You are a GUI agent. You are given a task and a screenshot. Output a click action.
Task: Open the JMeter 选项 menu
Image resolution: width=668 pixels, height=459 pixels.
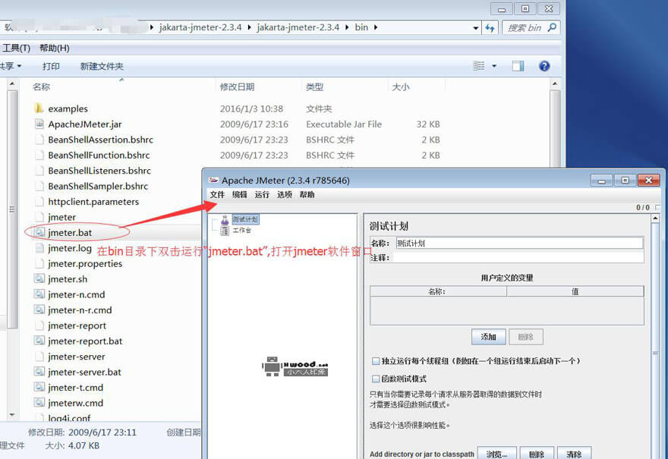click(x=284, y=194)
